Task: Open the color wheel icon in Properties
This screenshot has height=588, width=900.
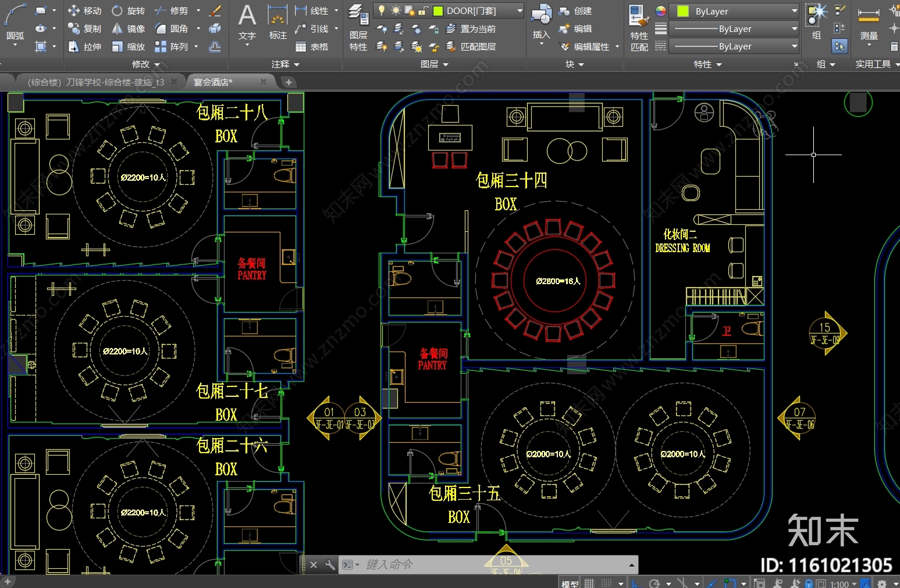Action: click(x=660, y=11)
